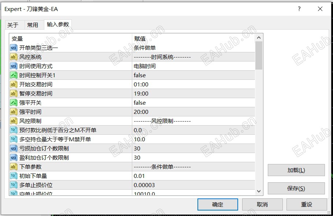Click the icon beside 多单止损价位

(x=14, y=185)
